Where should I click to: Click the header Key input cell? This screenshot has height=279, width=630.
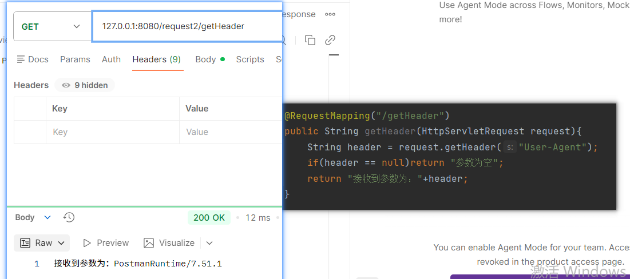[113, 132]
